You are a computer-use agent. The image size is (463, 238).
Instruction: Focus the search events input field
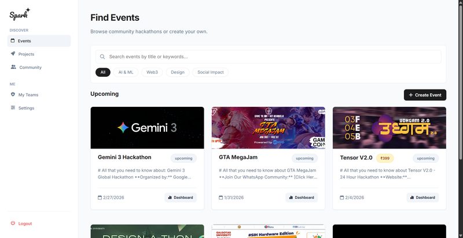272,57
